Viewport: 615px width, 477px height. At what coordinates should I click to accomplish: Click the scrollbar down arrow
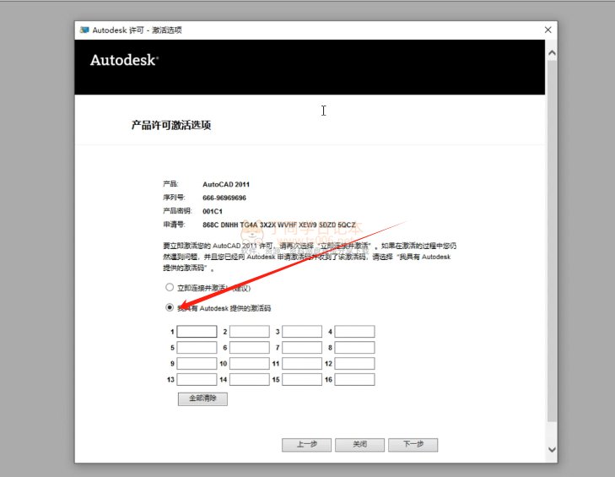[552, 449]
